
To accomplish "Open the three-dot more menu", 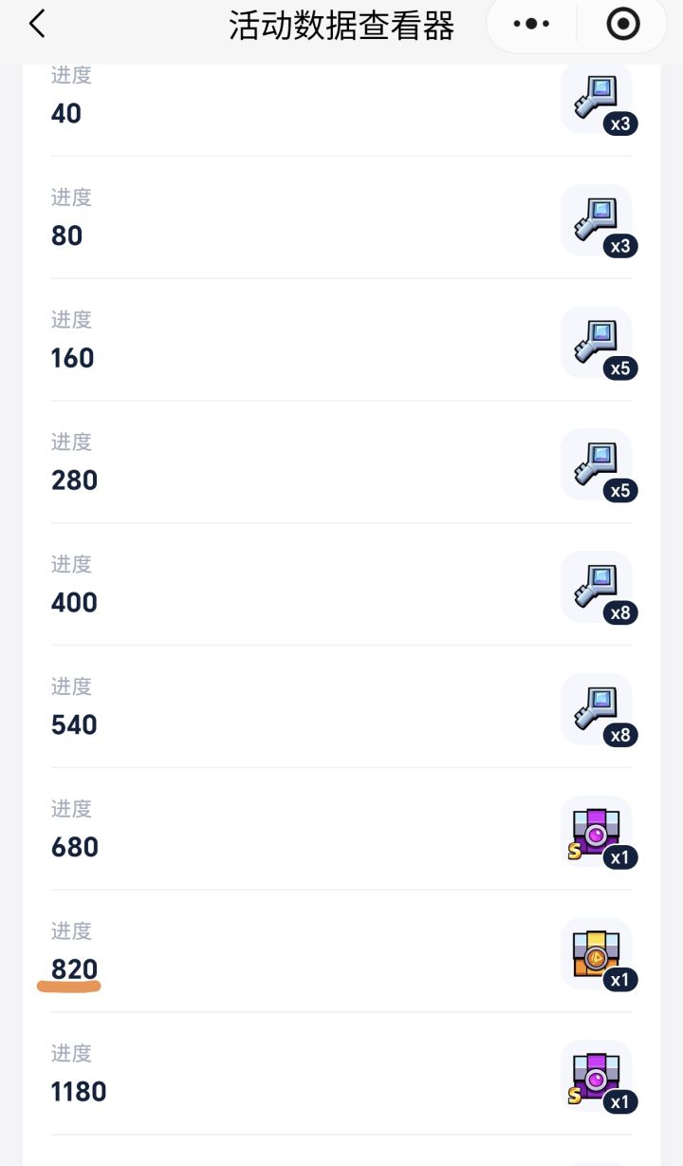I will tap(531, 25).
